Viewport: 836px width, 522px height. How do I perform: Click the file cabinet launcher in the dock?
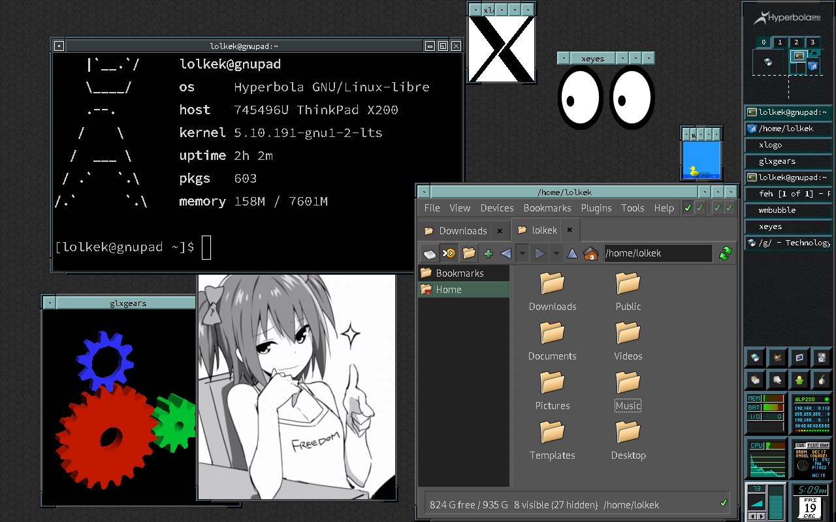[756, 379]
